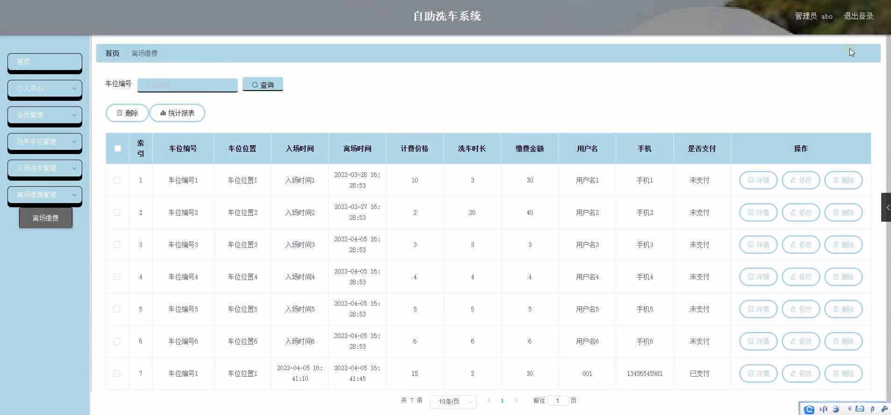Click the 查询 search button
Screen dimensions: 891x415
(263, 84)
